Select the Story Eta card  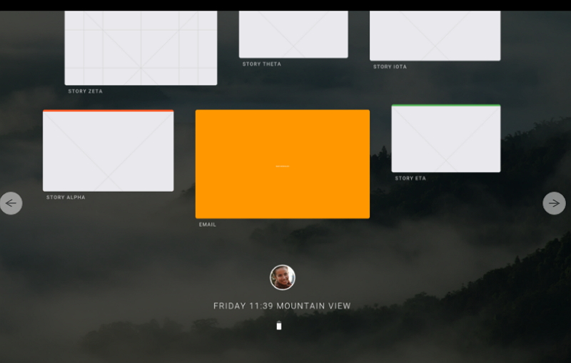[445, 140]
